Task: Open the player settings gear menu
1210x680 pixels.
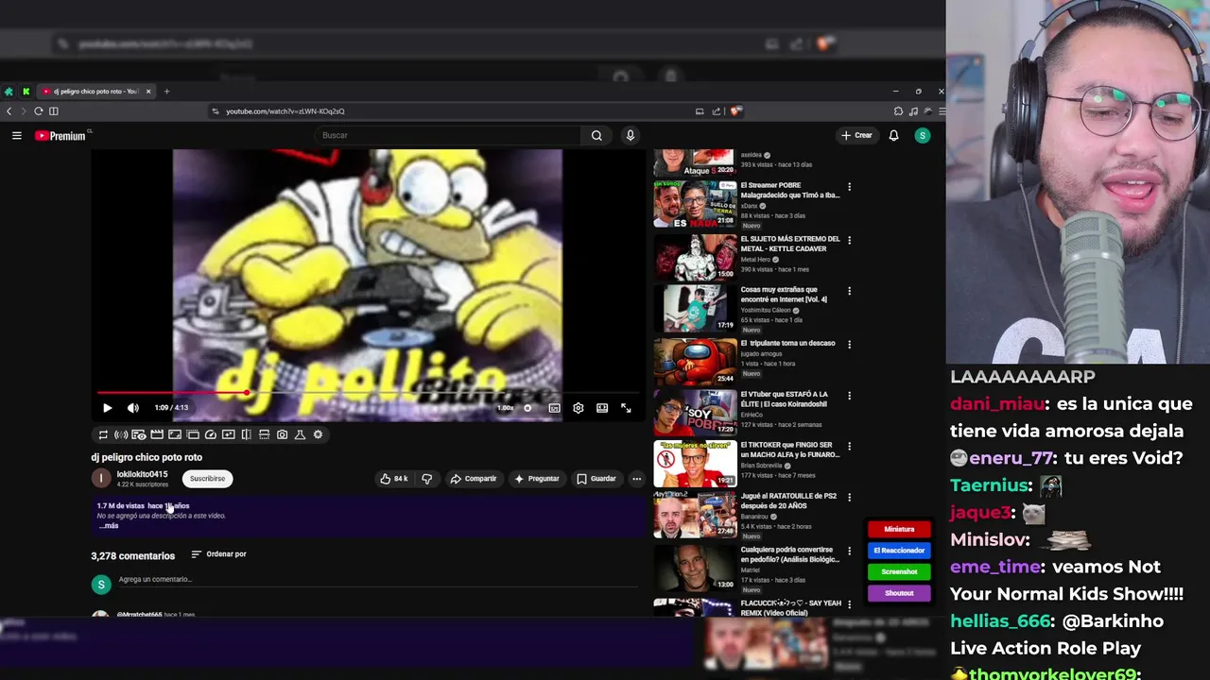Action: pyautogui.click(x=579, y=408)
